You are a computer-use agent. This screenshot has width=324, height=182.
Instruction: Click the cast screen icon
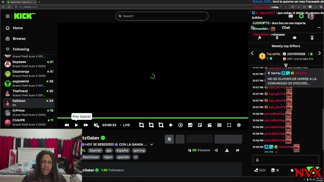[210, 125]
